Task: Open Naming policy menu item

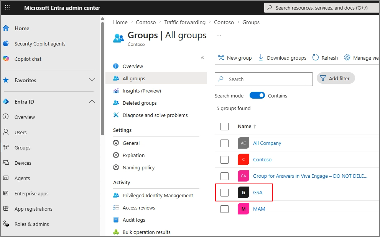Action: pos(139,167)
